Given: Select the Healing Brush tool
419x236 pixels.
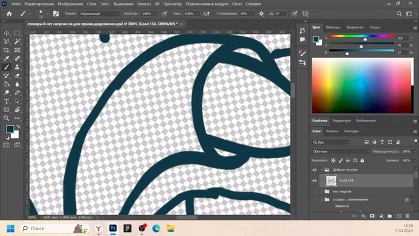Looking at the screenshot, I should pyautogui.click(x=17, y=58).
